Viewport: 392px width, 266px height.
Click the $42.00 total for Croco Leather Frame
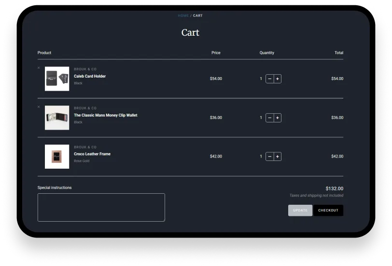click(x=337, y=157)
